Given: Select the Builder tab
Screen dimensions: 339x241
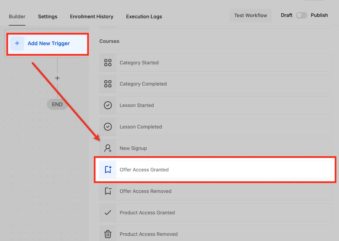Looking at the screenshot, I should 17,17.
